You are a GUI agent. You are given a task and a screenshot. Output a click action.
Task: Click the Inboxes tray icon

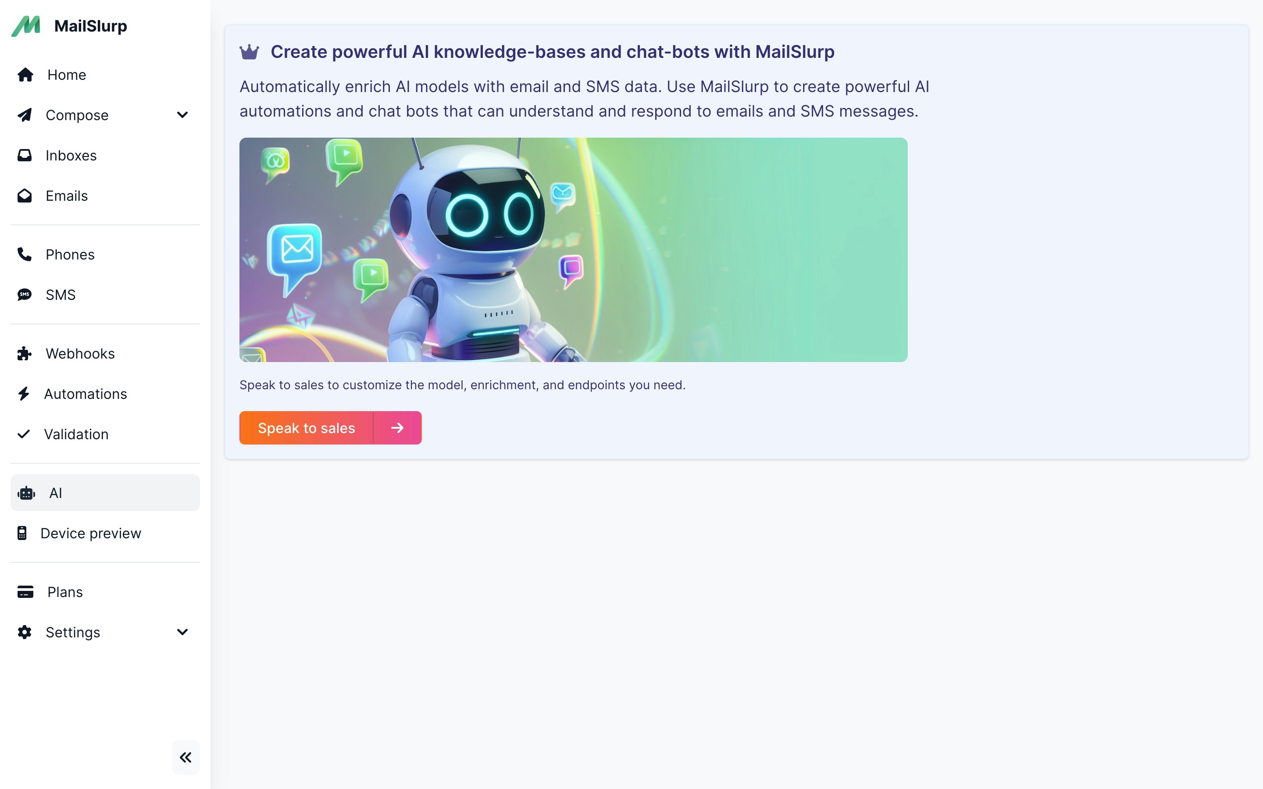coord(25,155)
